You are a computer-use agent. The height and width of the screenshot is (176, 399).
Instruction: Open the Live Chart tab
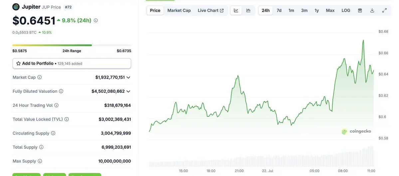[211, 10]
